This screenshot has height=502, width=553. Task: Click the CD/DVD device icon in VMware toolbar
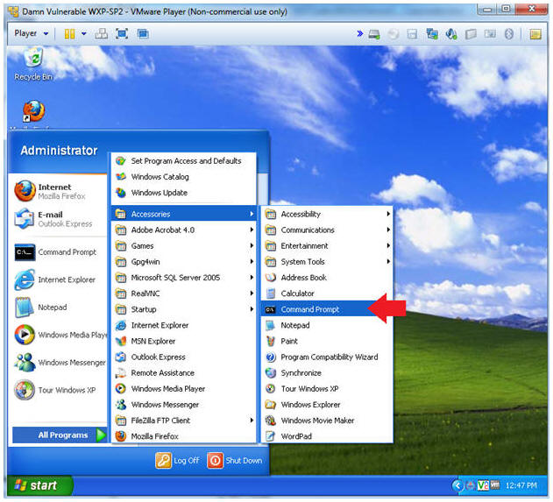pyautogui.click(x=393, y=34)
